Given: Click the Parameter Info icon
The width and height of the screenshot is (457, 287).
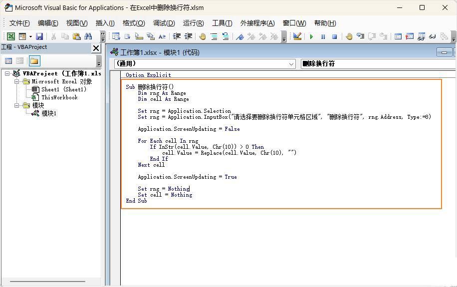Looking at the screenshot, I should [151, 36].
